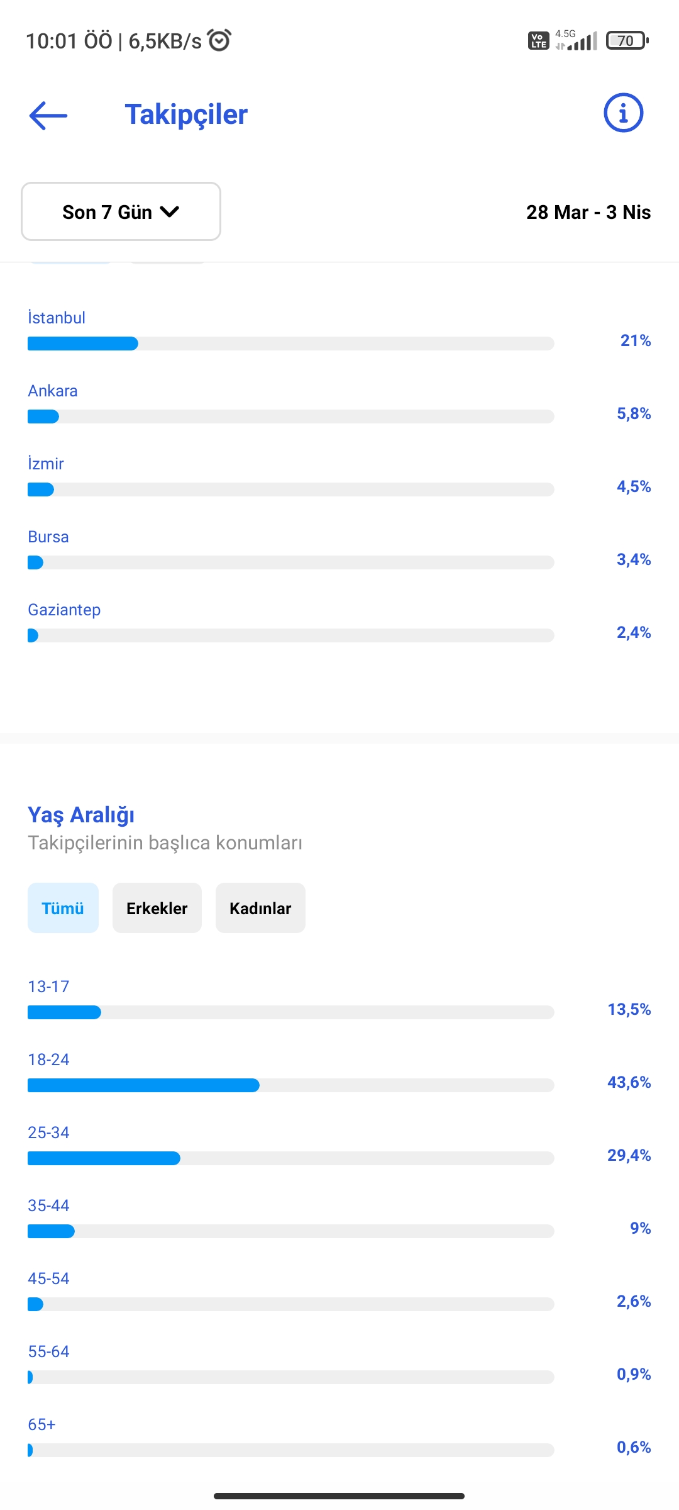
Task: Tap the alarm clock status icon
Action: (220, 40)
